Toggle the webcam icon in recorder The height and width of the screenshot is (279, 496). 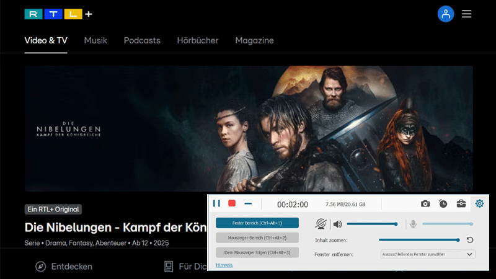[321, 224]
